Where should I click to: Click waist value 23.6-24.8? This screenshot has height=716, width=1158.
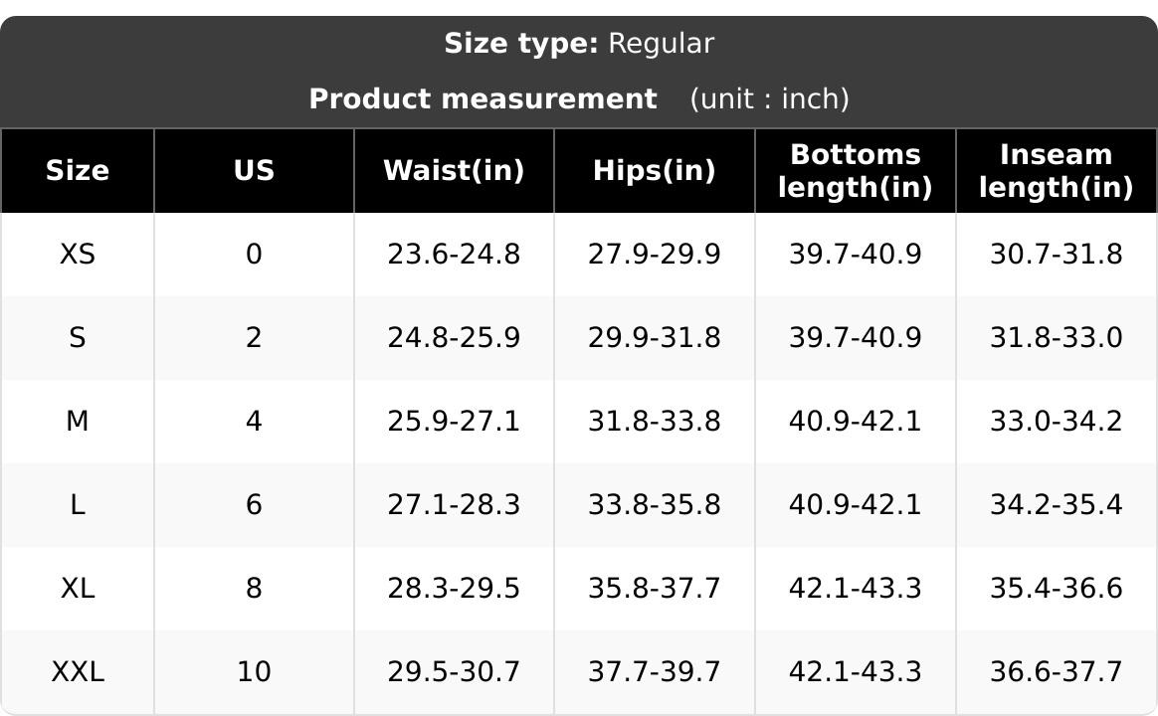coord(455,254)
